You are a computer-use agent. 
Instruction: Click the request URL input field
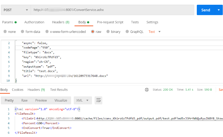coord(111,10)
